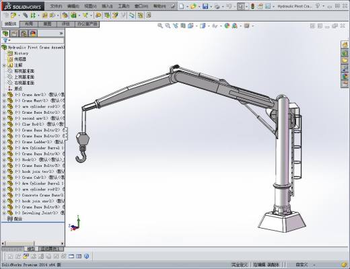
Task: Open the 编辑 (Edit) menu
Action: click(x=73, y=6)
